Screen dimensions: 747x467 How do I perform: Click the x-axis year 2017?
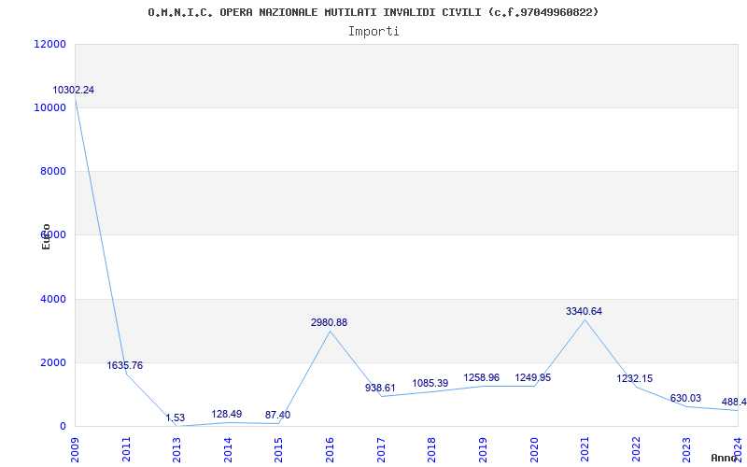click(381, 449)
